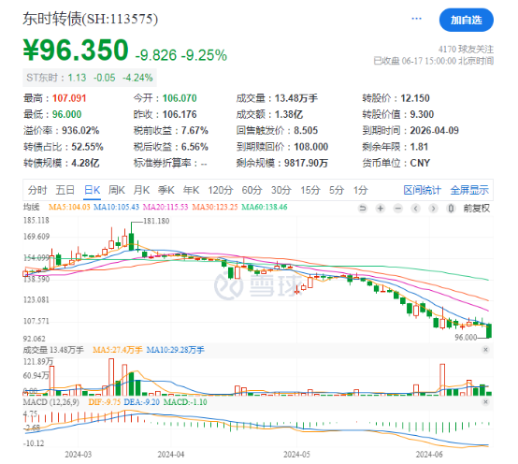
Task: Select the 五日 five-day tab
Action: (65, 190)
